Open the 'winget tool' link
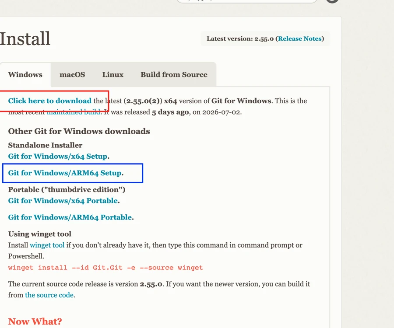Image resolution: width=394 pixels, height=328 pixels. tap(47, 245)
